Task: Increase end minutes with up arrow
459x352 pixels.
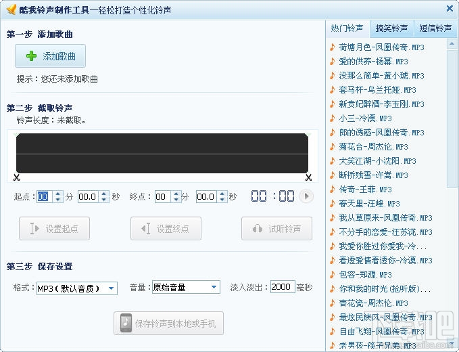Action: (x=176, y=194)
